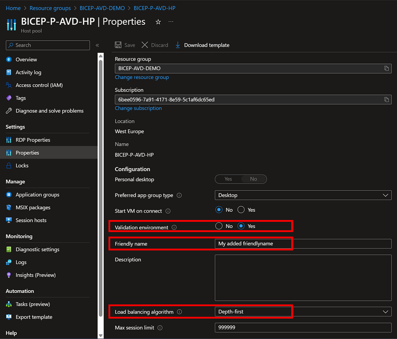Click the Insights lightbulb icon
Image resolution: width=397 pixels, height=339 pixels.
coord(9,275)
